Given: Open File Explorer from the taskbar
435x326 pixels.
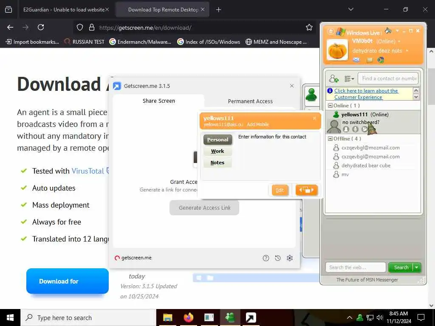Looking at the screenshot, I should pyautogui.click(x=167, y=318).
